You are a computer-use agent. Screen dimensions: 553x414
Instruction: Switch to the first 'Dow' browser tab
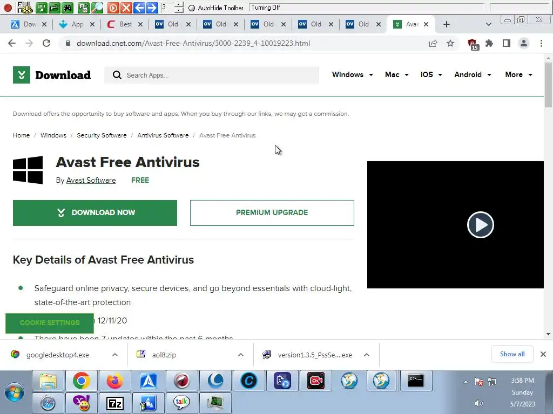coord(29,24)
